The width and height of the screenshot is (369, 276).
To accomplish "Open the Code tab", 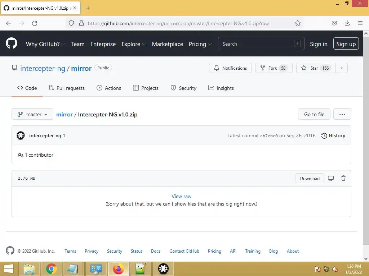I will [27, 88].
